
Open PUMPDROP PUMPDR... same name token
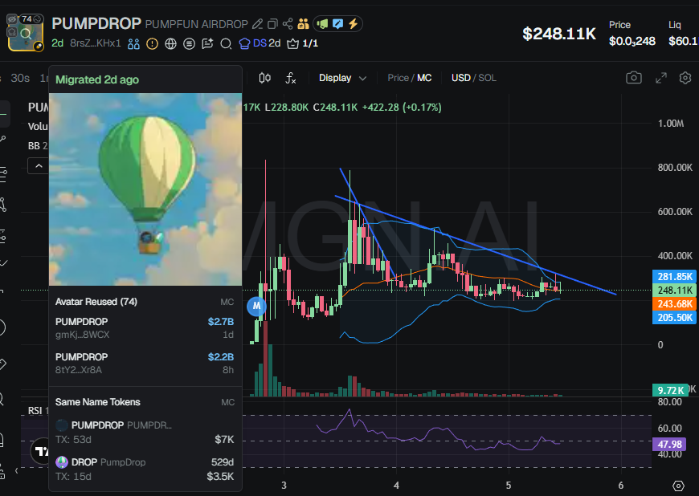[x=145, y=432]
